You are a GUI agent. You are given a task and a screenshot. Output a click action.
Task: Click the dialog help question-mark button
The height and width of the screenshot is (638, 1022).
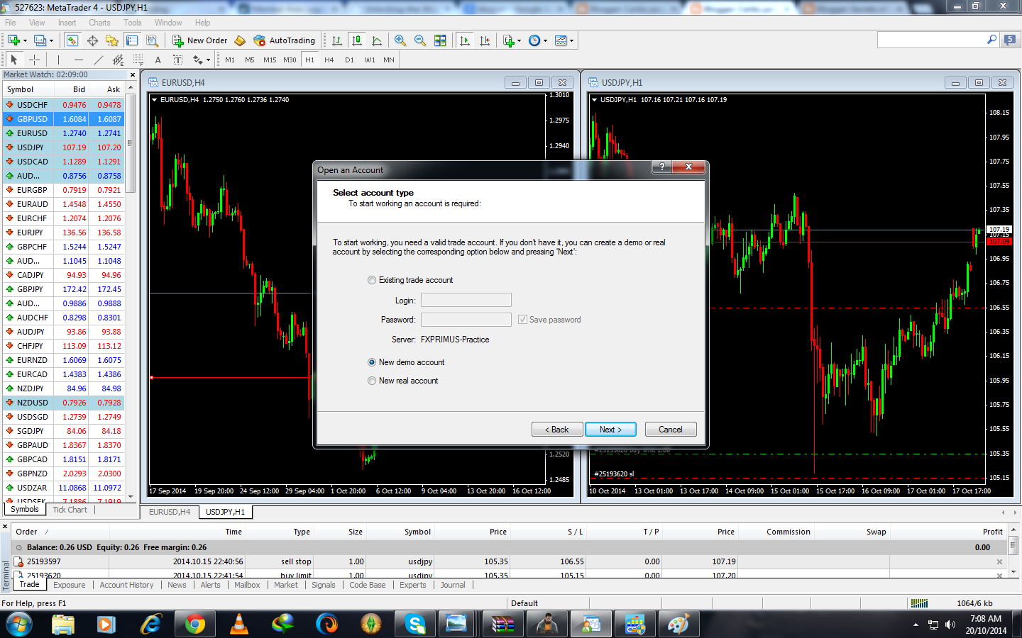click(x=661, y=167)
